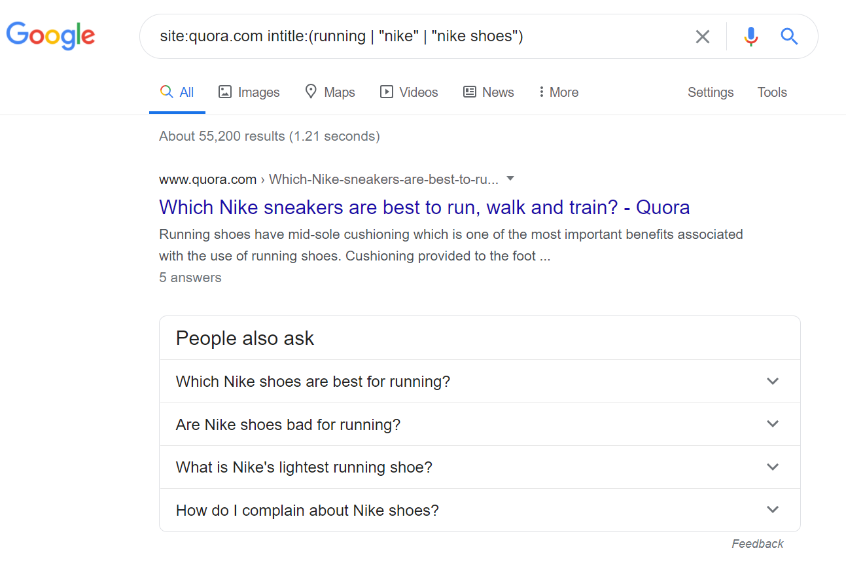Viewport: 846px width, 574px height.
Task: Expand 'Are Nike shoes bad for running?'
Action: (480, 425)
